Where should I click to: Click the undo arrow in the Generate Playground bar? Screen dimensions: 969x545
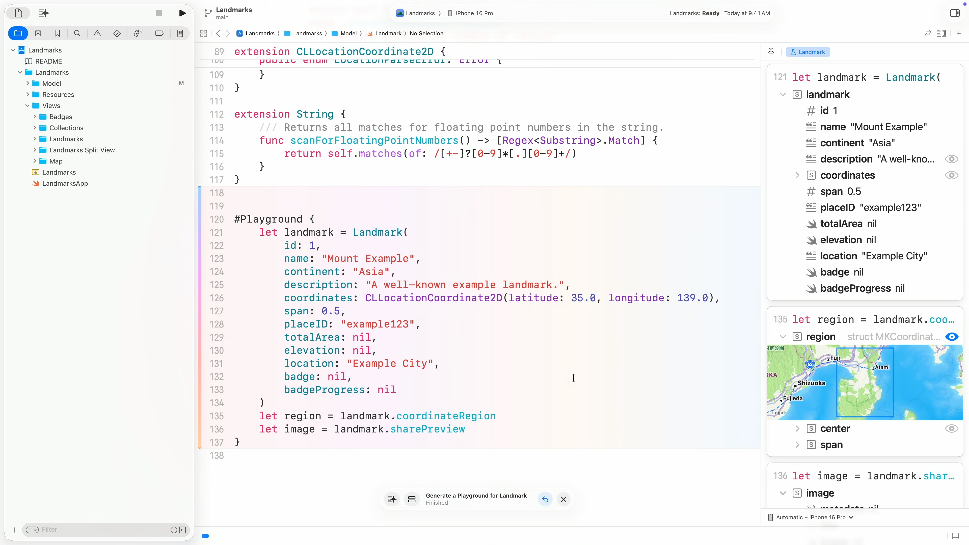pos(545,499)
